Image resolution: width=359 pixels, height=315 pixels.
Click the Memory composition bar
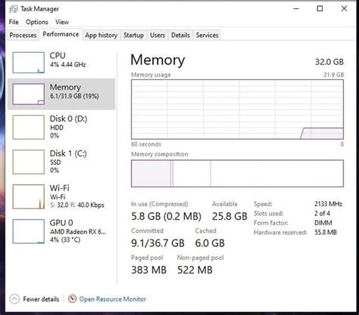[x=237, y=174]
